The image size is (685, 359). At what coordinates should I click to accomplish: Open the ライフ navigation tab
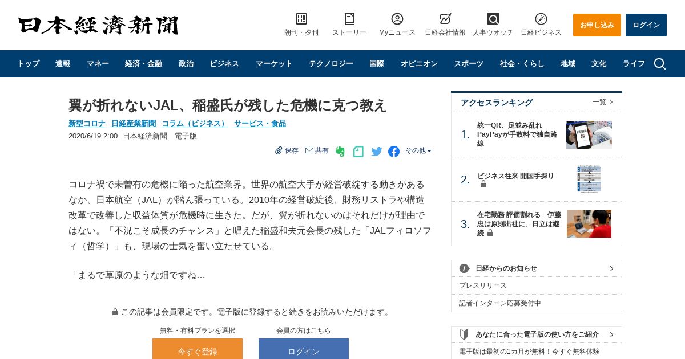634,64
